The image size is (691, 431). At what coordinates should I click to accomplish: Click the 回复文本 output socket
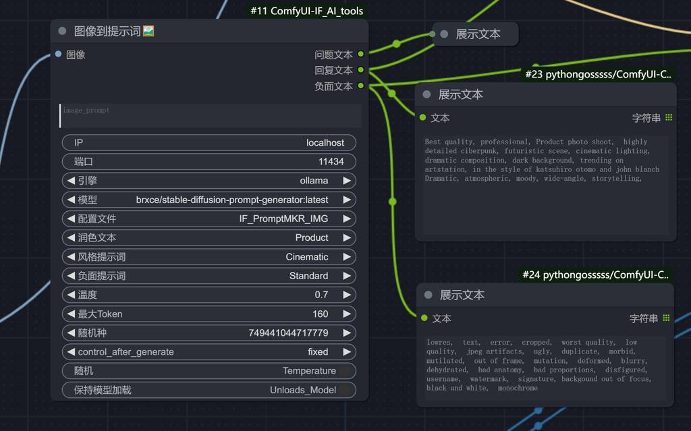[x=361, y=69]
